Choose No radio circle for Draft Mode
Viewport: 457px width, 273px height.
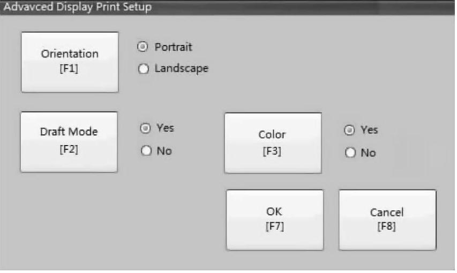click(146, 150)
